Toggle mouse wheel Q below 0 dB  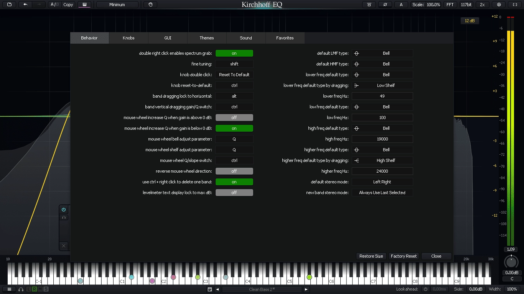tap(234, 128)
